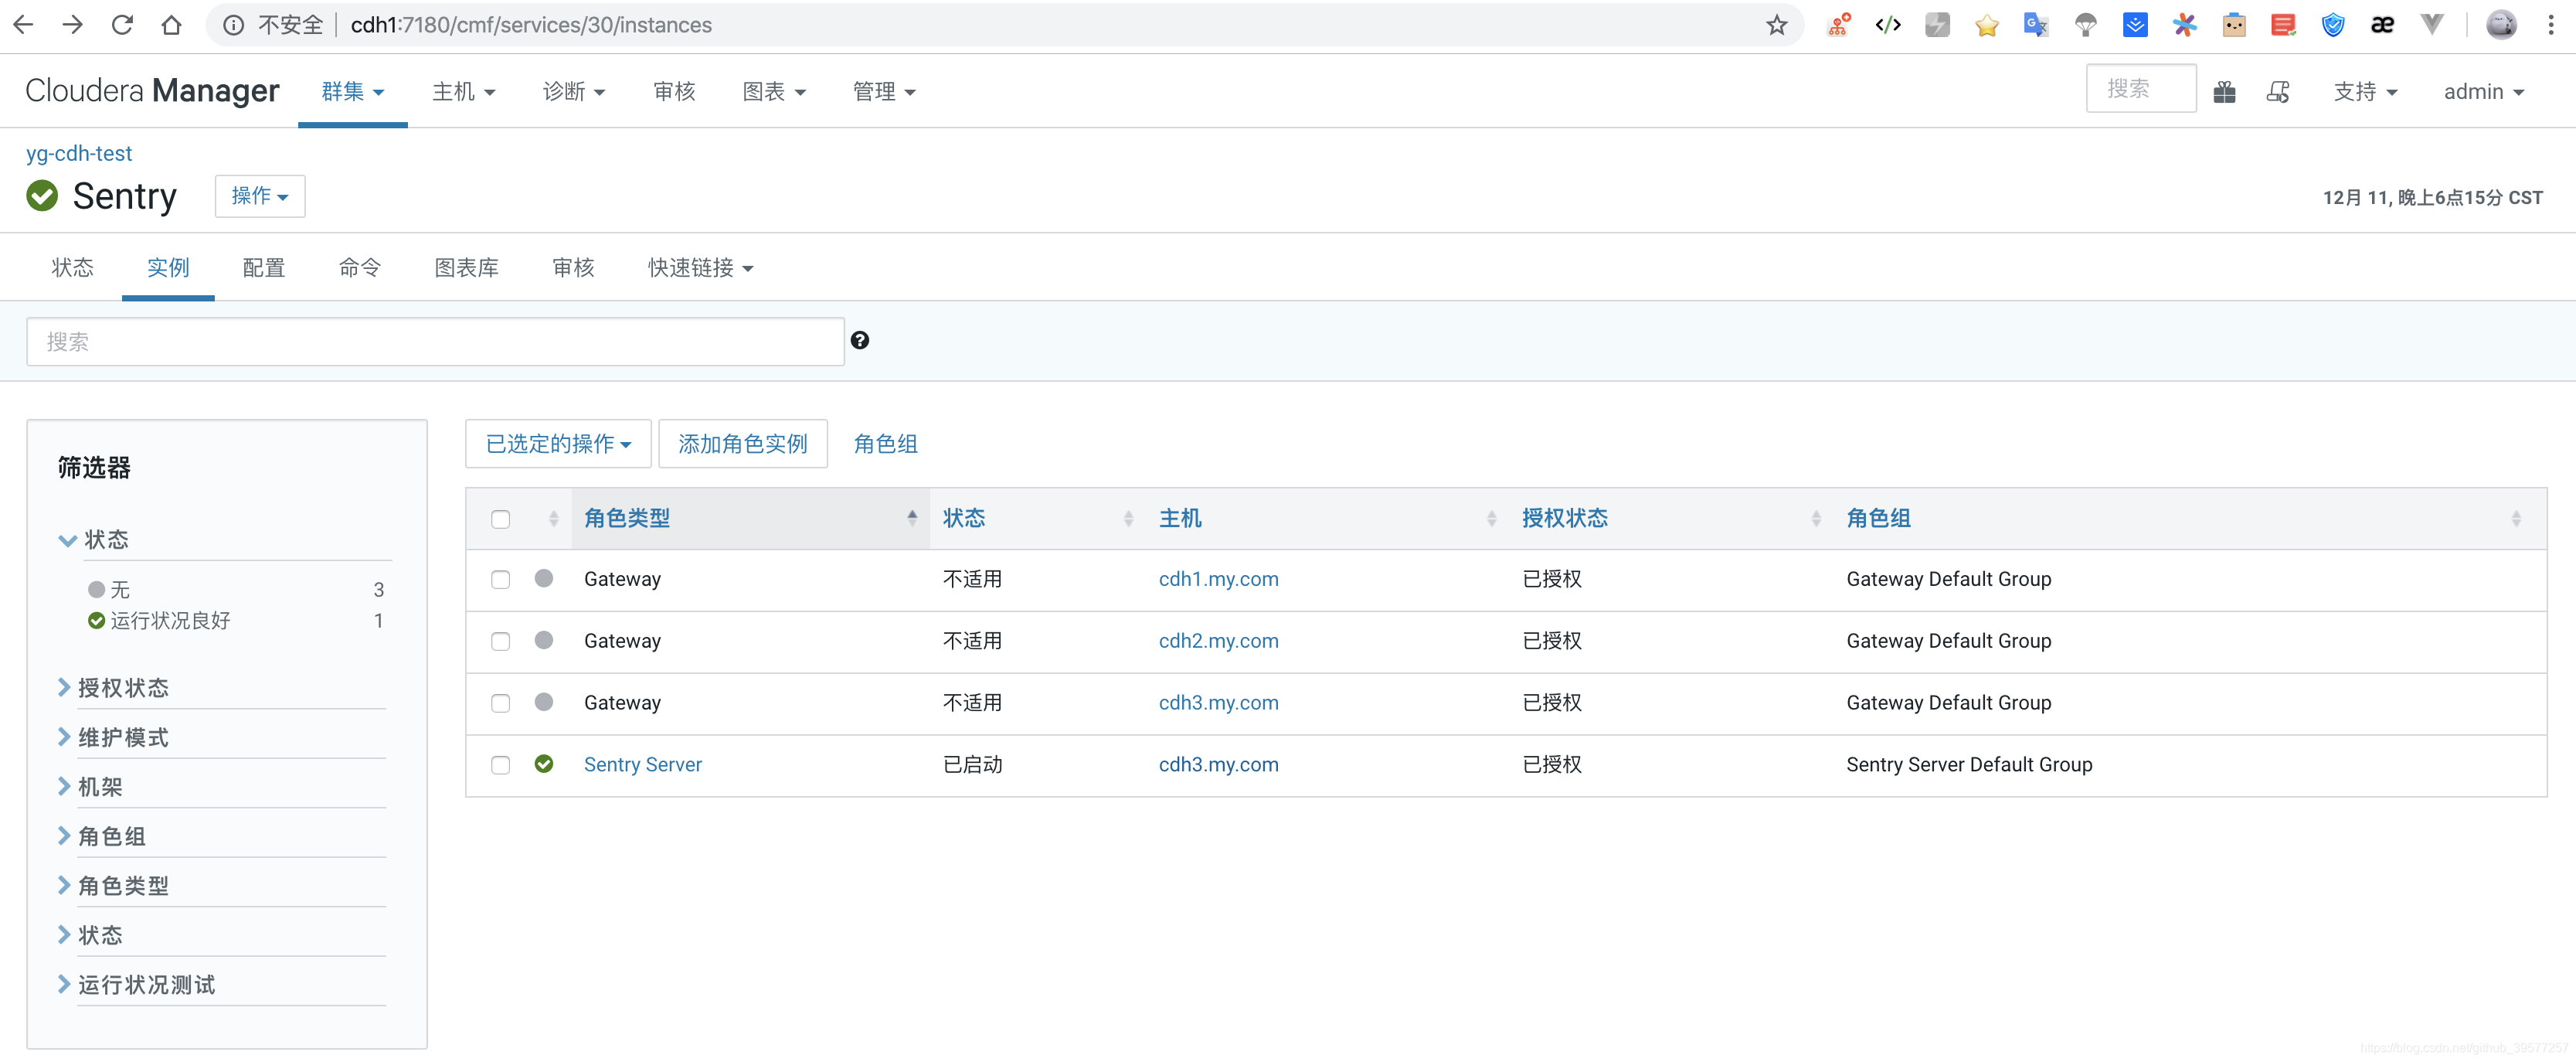Open the parcel gift icon in header
2576x1062 pixels.
pos(2225,92)
